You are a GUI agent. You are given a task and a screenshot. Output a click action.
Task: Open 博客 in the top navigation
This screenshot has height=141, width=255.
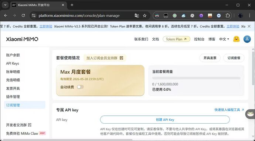click(212, 39)
